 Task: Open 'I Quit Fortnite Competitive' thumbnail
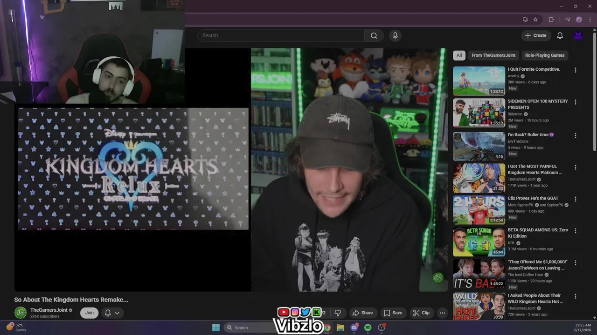coord(479,81)
